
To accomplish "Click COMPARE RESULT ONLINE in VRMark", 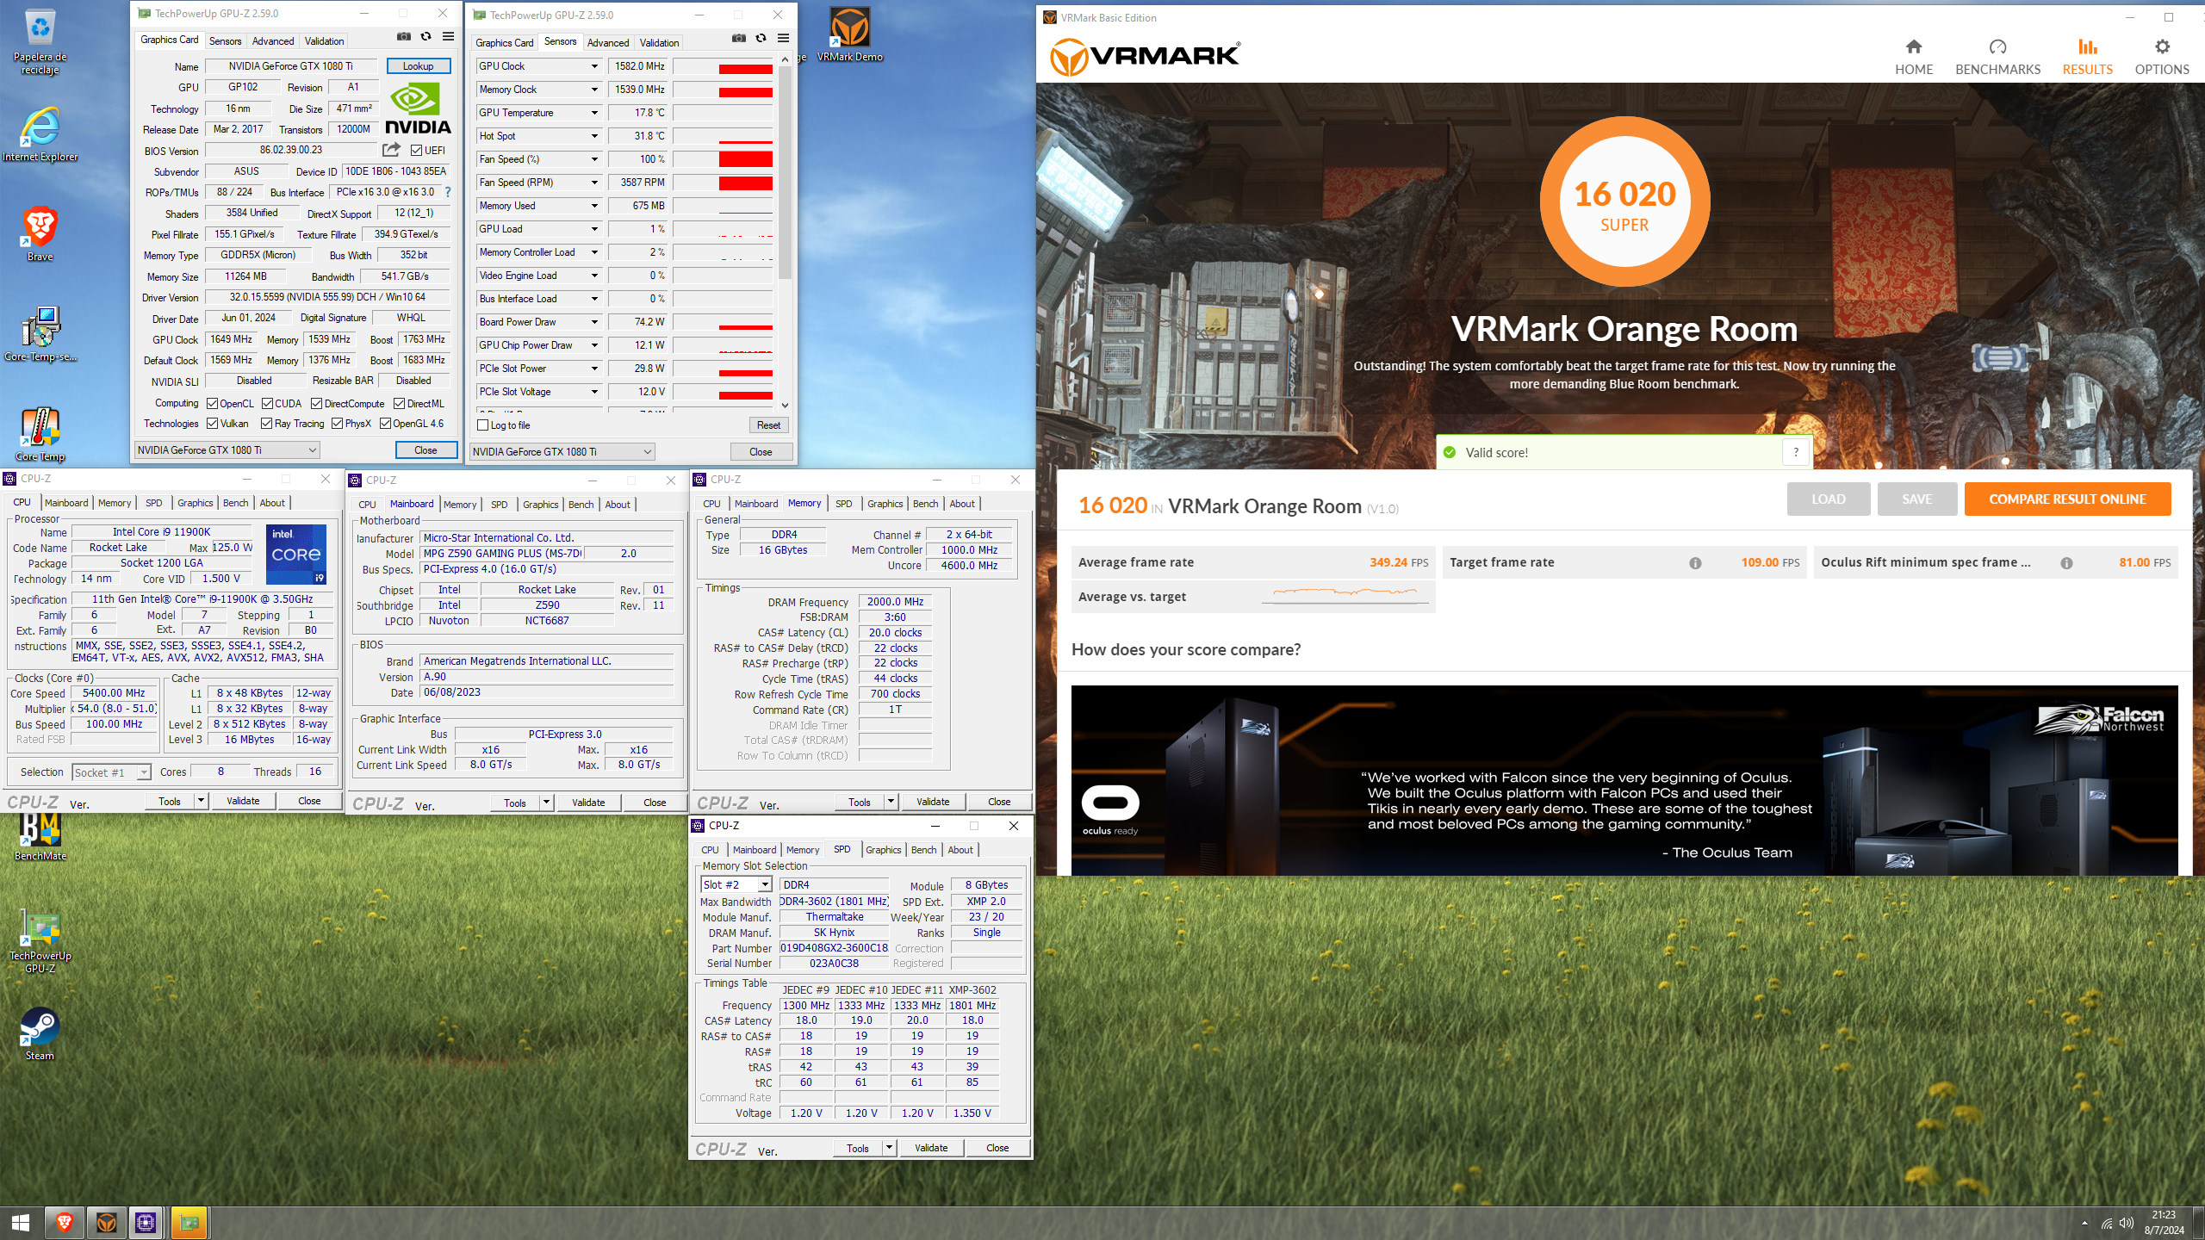I will click(2067, 499).
